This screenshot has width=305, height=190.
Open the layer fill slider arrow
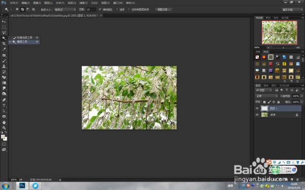(x=301, y=102)
